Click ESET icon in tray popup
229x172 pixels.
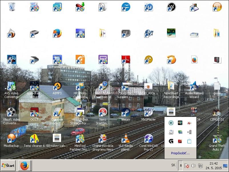point(171,123)
